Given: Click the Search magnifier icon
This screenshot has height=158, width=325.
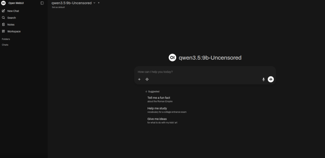Looking at the screenshot, I should tap(3, 18).
